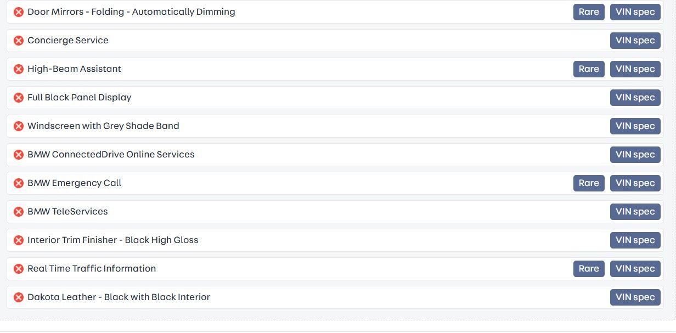
Task: Click VIN spec badge for Dakota Leather row
Action: (635, 297)
